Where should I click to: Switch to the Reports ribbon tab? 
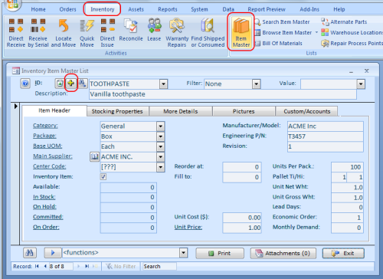[x=168, y=9]
